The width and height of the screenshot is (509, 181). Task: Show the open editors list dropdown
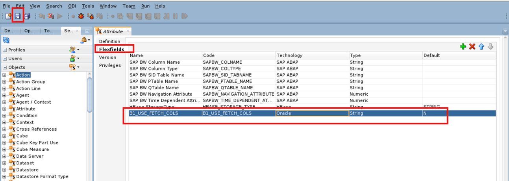tap(505, 31)
